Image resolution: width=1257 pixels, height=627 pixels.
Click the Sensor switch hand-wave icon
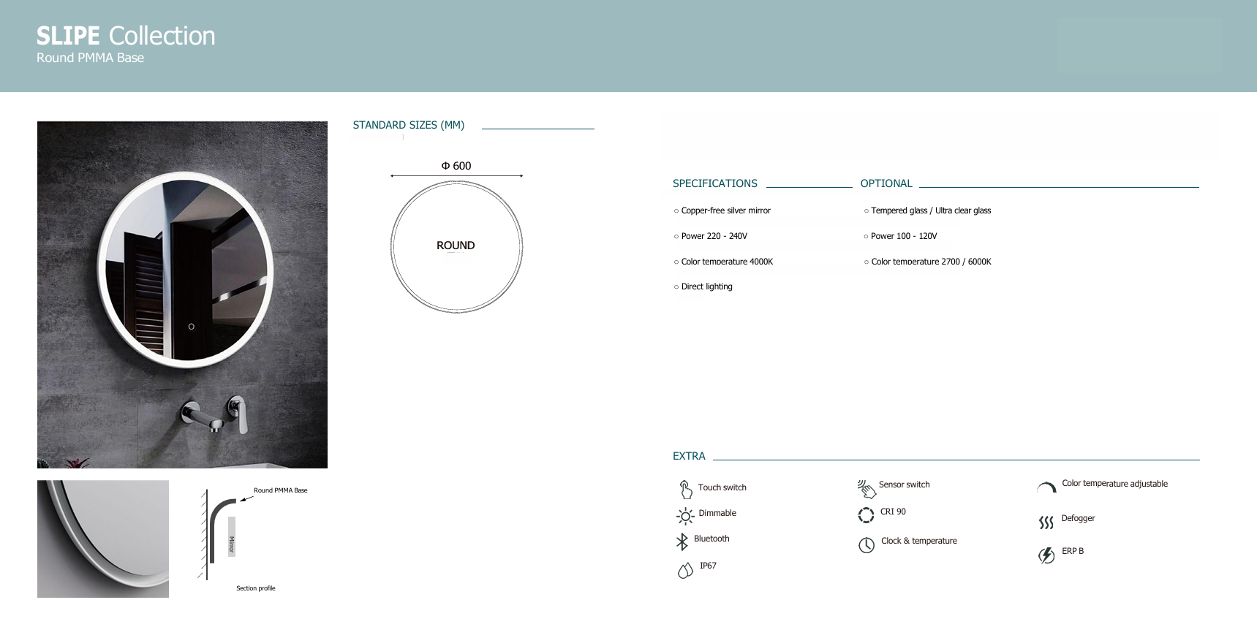coord(867,488)
